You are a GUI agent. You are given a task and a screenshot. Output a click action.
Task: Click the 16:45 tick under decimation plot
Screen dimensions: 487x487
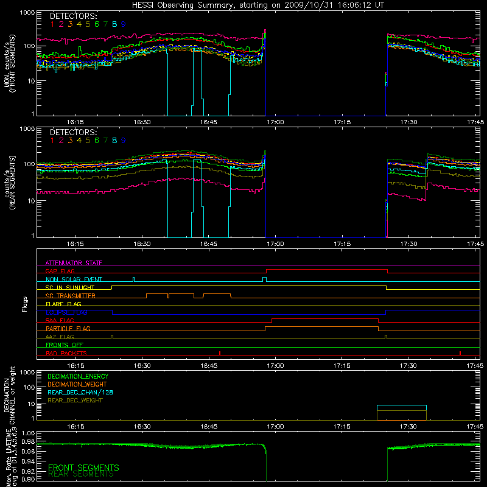point(209,427)
